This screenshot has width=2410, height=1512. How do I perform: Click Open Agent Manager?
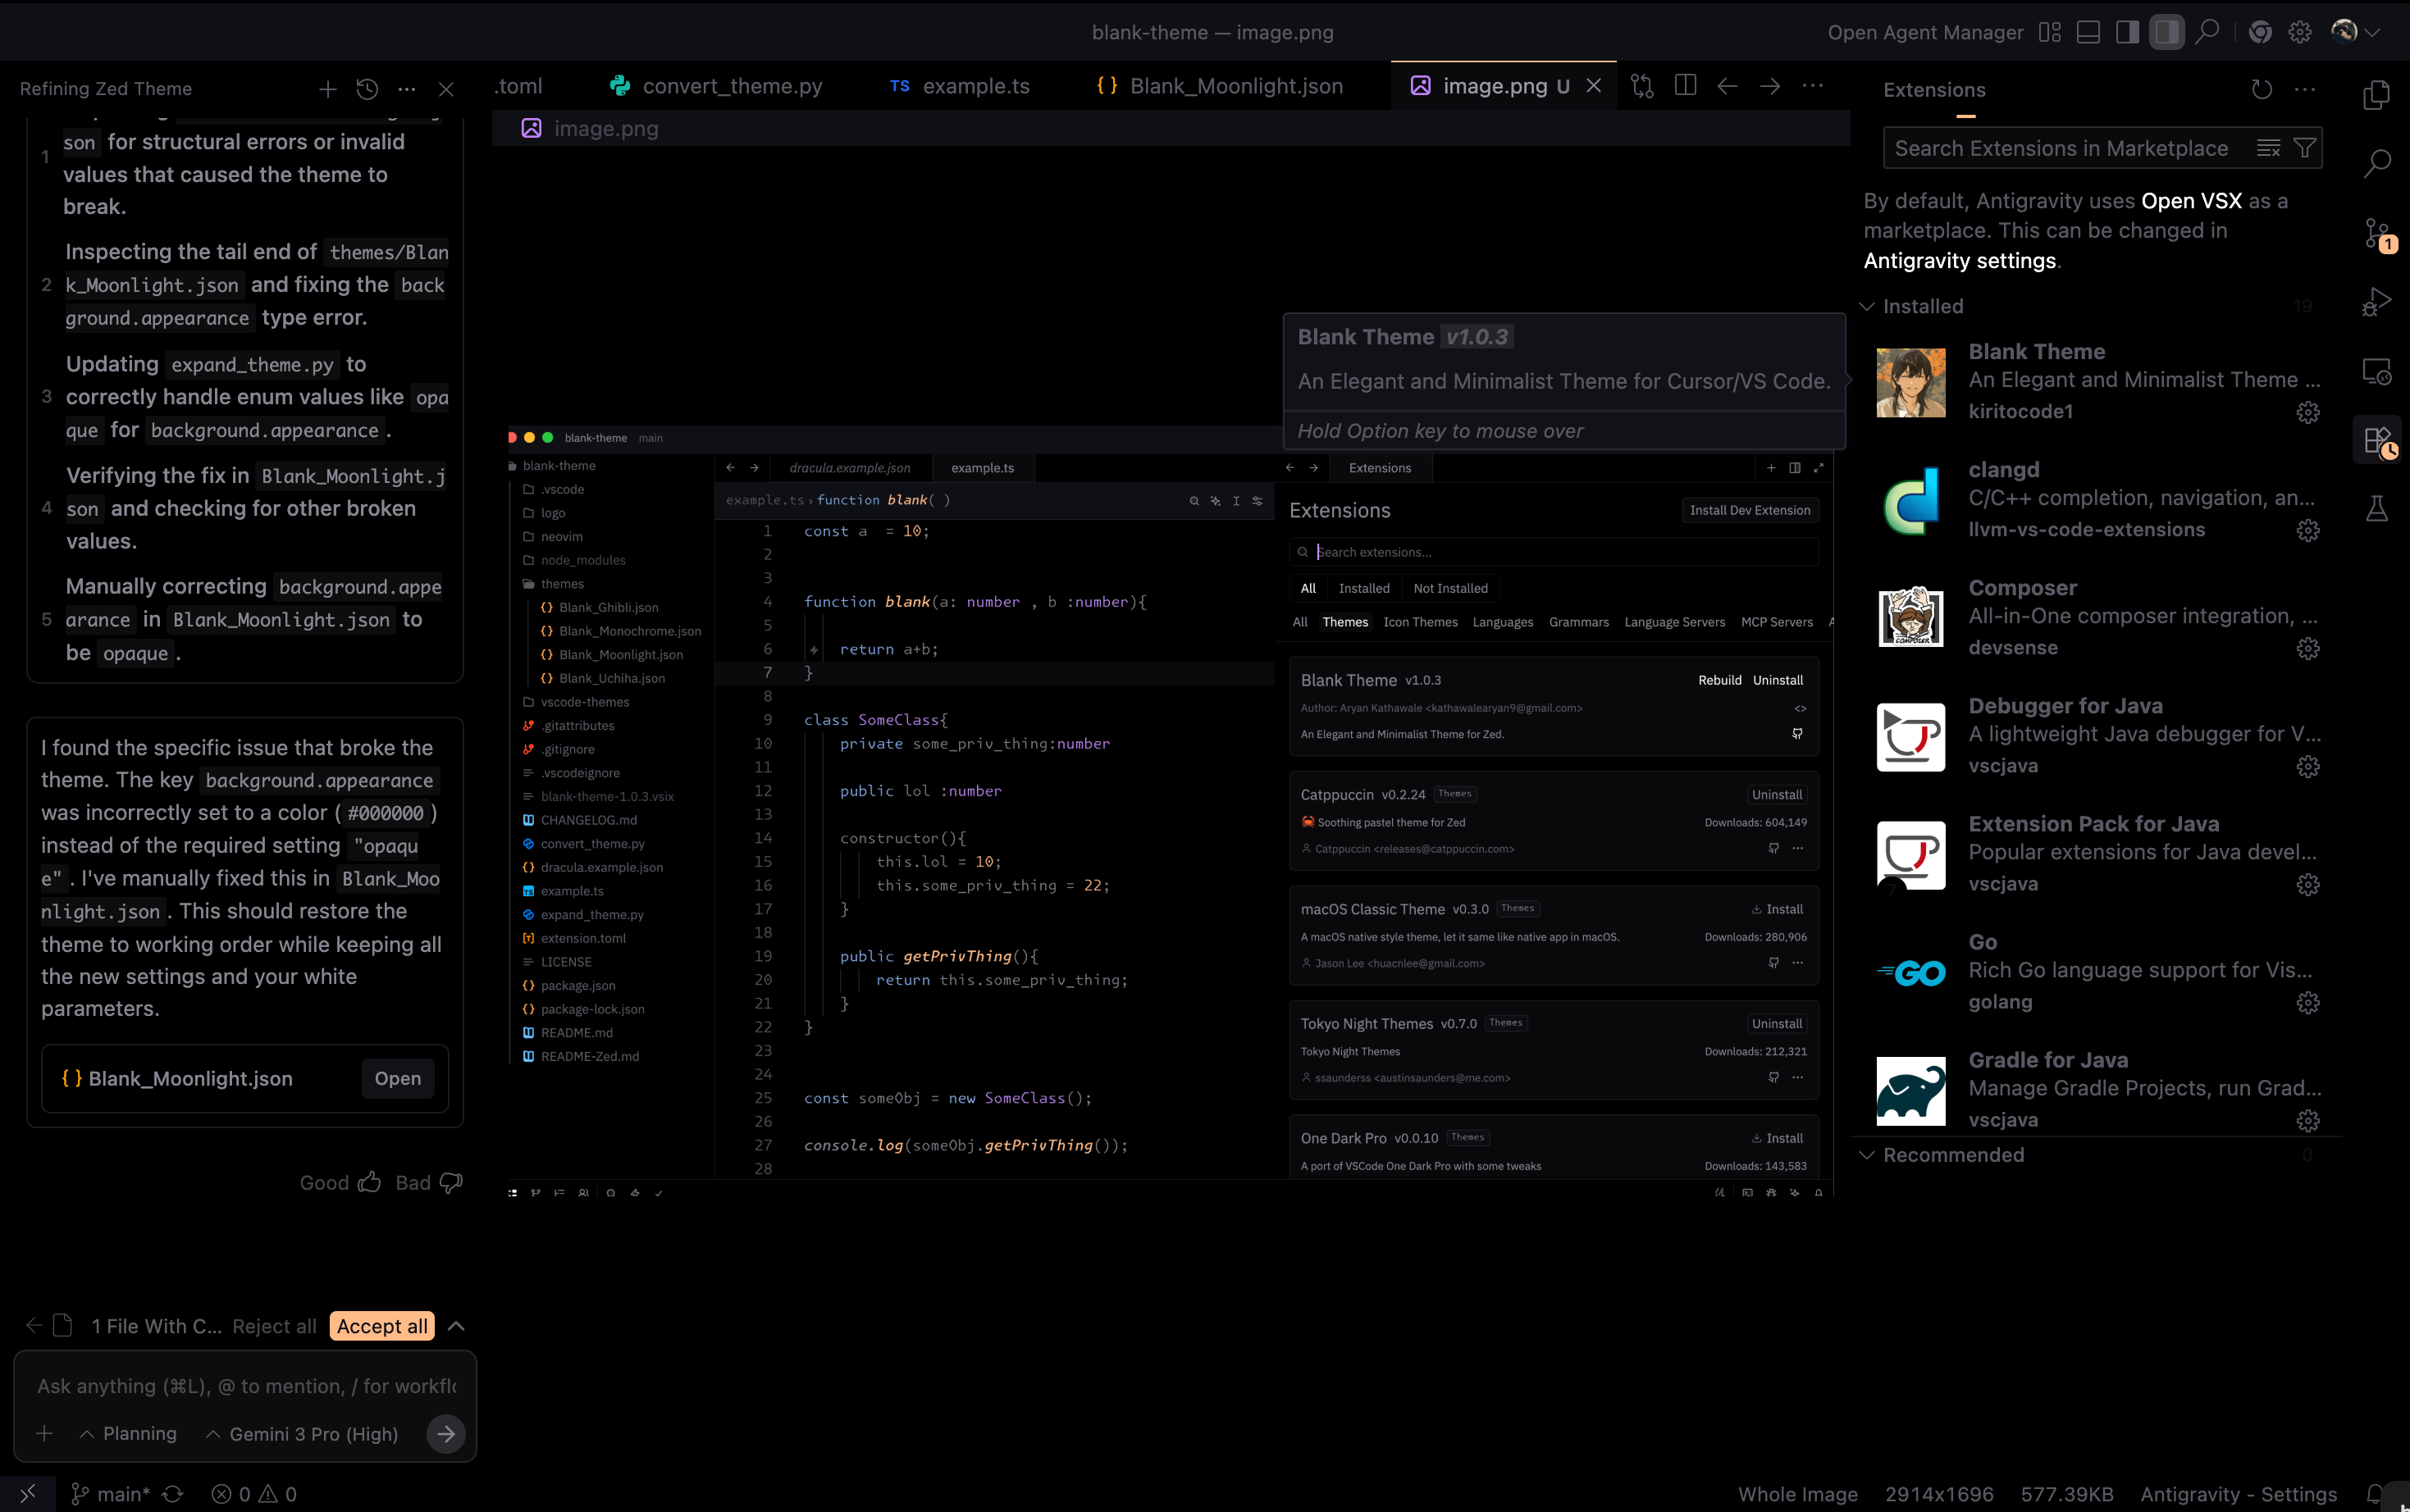click(1924, 32)
